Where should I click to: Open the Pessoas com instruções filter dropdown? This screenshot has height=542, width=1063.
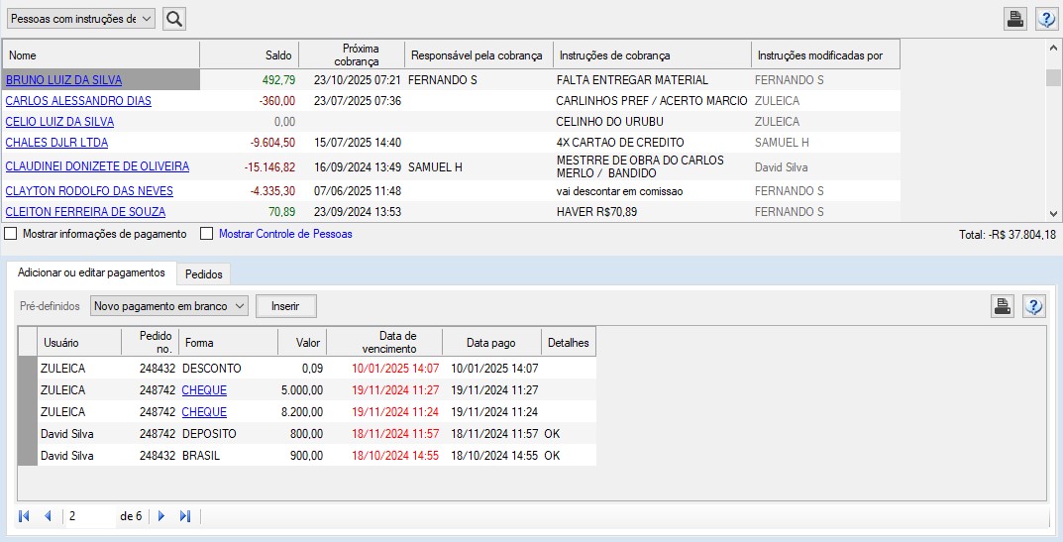81,18
